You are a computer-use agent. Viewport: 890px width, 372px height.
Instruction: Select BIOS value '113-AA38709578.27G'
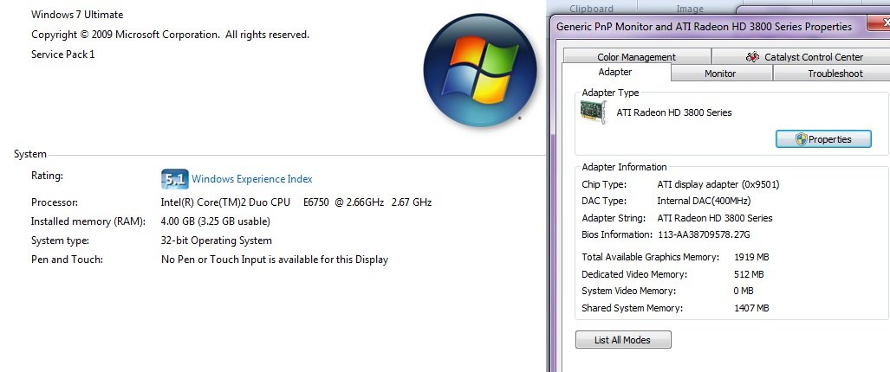(x=704, y=234)
